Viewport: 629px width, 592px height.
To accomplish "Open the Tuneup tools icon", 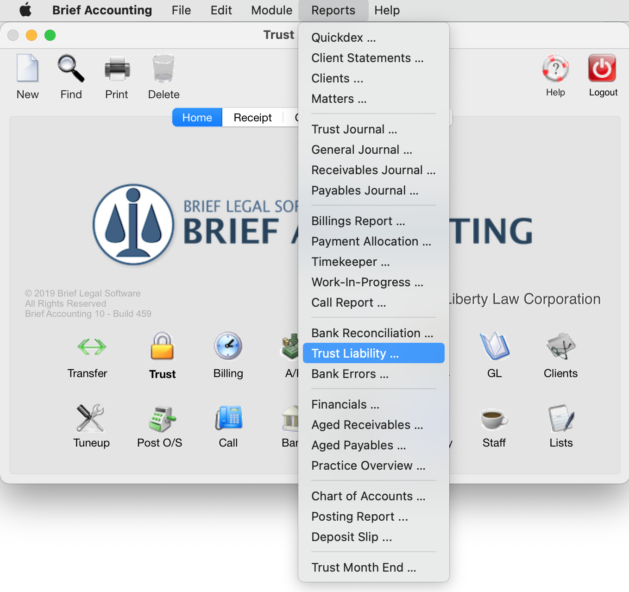I will [91, 417].
